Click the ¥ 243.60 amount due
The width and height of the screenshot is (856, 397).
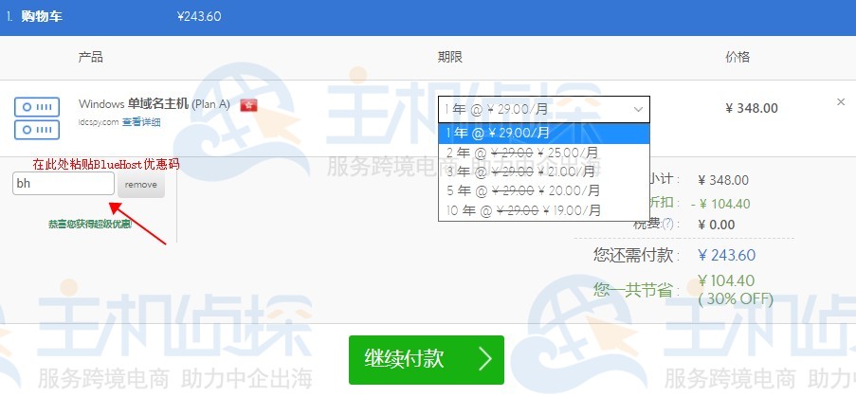[727, 255]
